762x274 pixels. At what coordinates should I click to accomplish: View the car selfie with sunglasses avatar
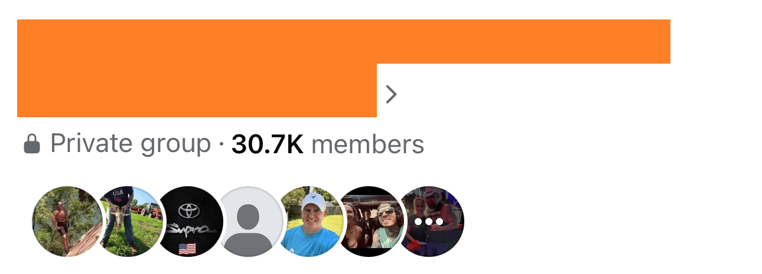(373, 222)
